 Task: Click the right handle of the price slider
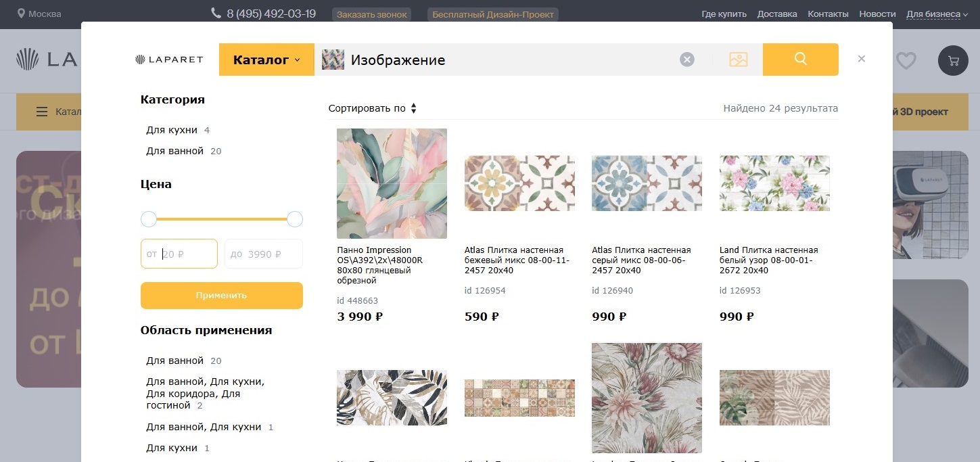point(295,219)
